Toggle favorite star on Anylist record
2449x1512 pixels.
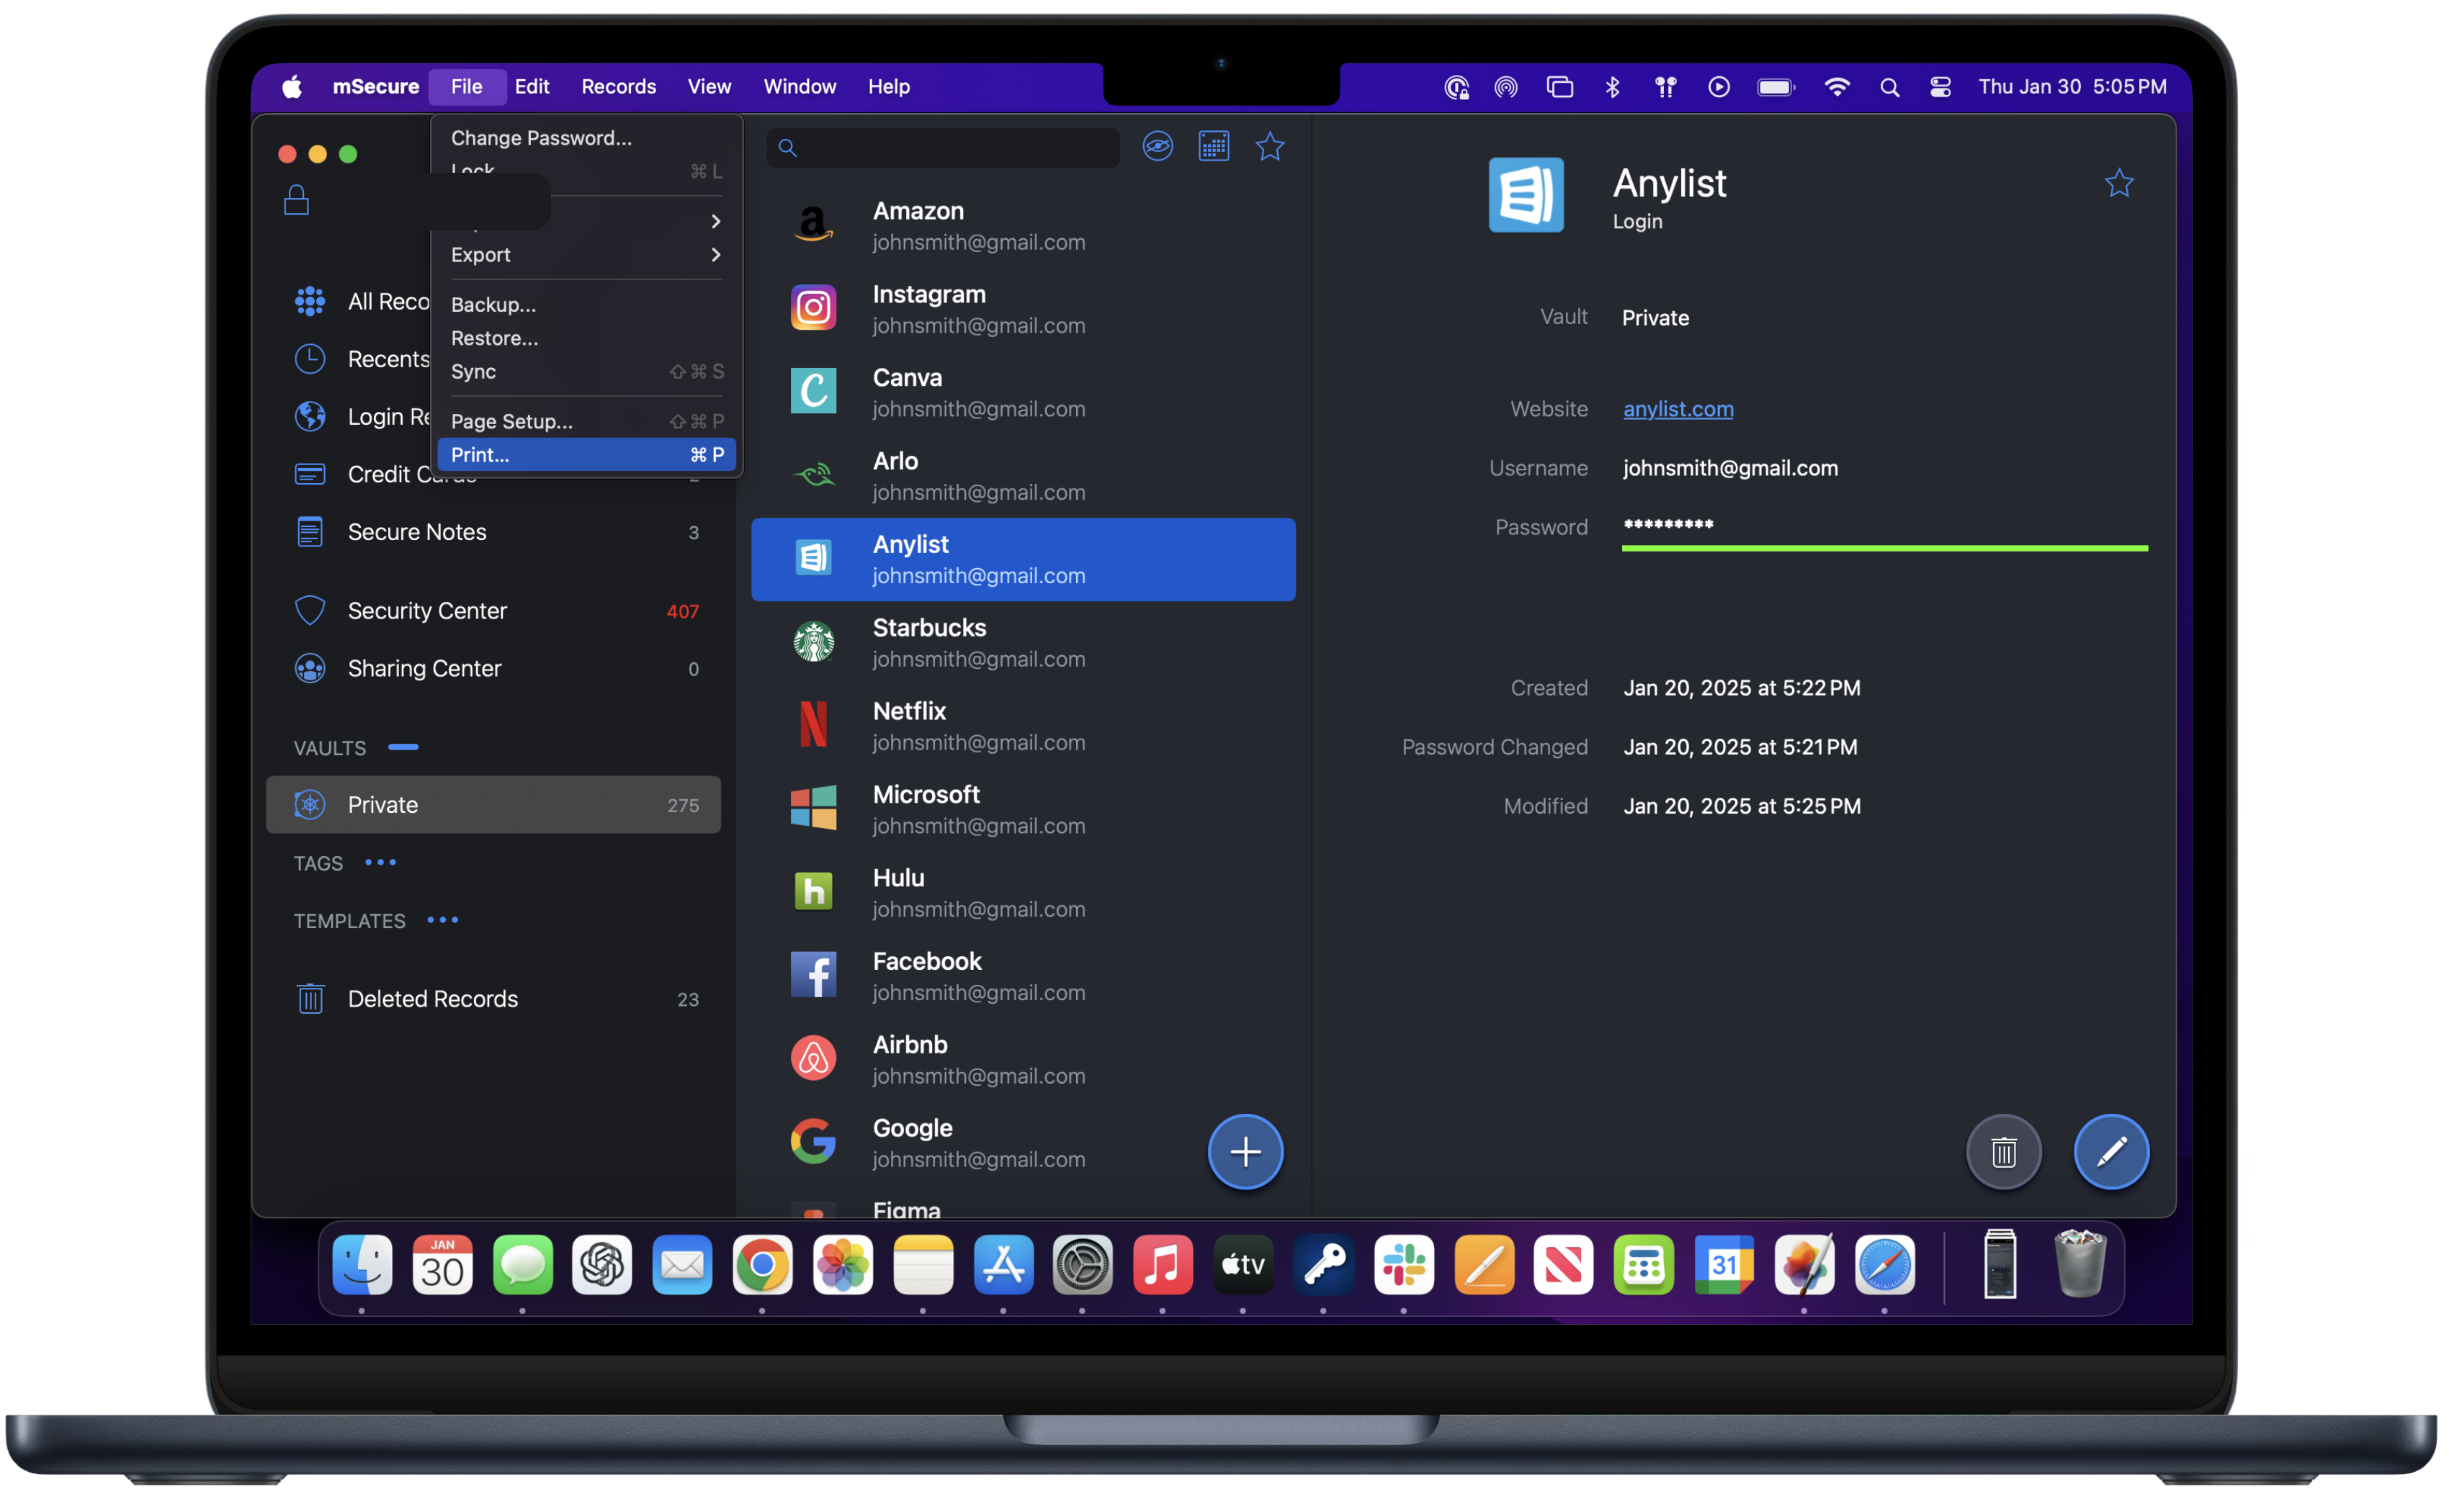coord(2119,183)
